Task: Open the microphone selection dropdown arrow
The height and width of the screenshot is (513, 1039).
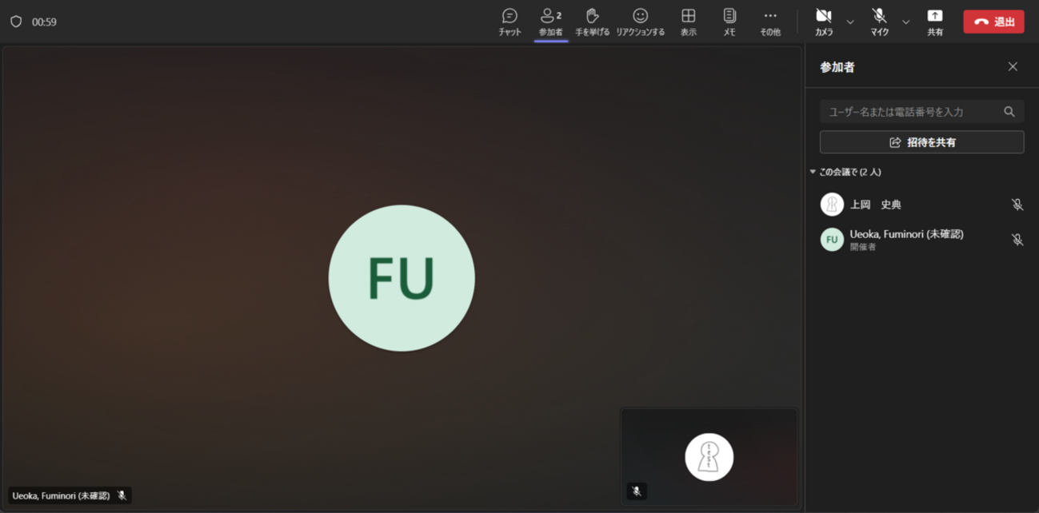Action: (x=905, y=22)
